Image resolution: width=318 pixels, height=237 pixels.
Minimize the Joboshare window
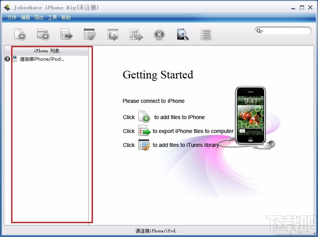(293, 8)
